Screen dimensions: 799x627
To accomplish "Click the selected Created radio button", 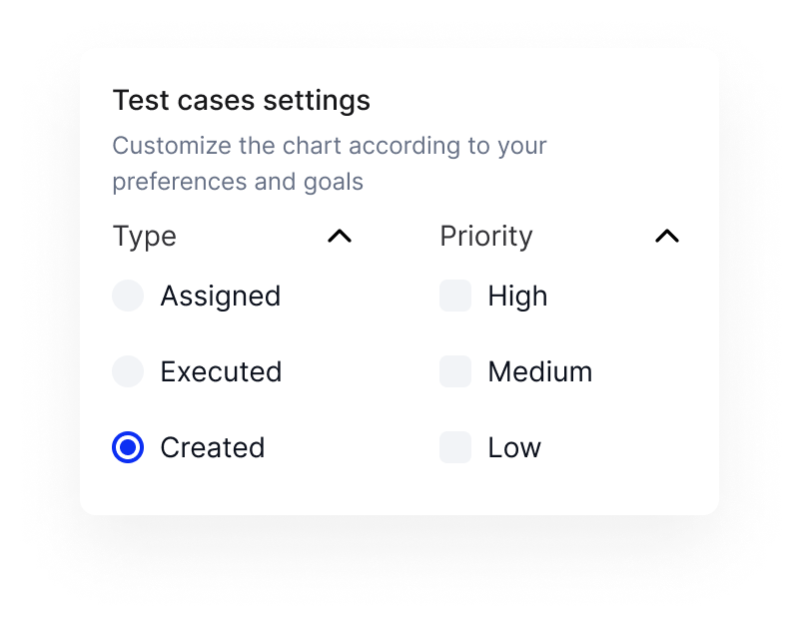I will pos(128,447).
